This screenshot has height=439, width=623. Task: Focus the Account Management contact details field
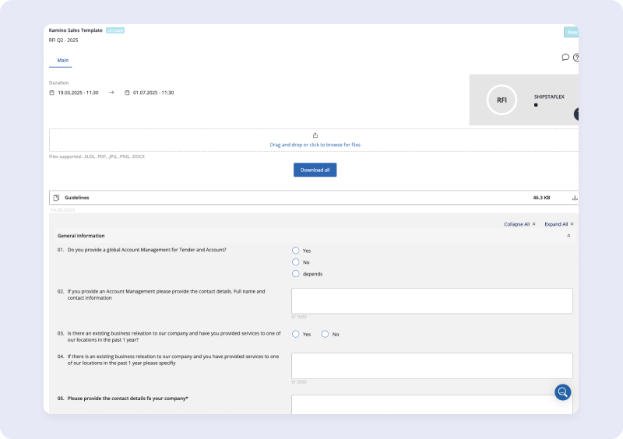coord(431,300)
